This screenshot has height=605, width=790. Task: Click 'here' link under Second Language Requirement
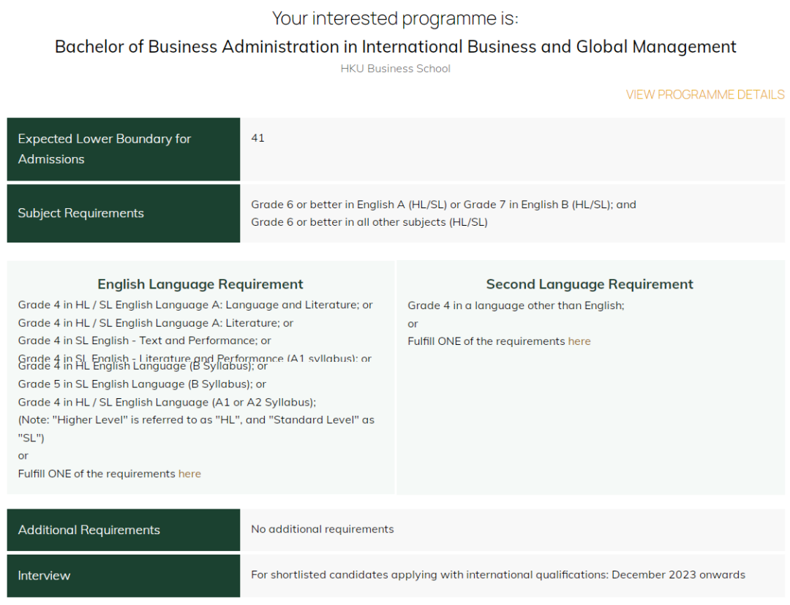click(x=579, y=341)
